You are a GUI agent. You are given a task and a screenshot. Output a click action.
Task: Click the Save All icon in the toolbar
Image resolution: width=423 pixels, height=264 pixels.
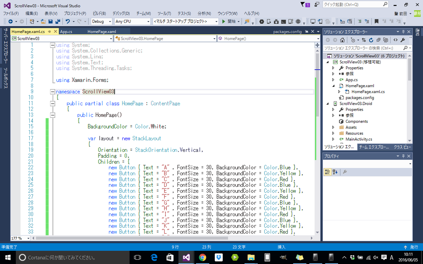[58, 21]
